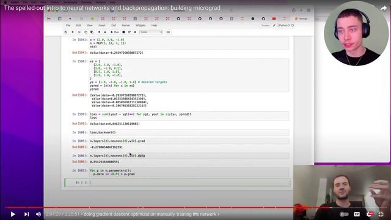Exit fullscreen mode
391x220 pixels.
pyautogui.click(x=381, y=214)
